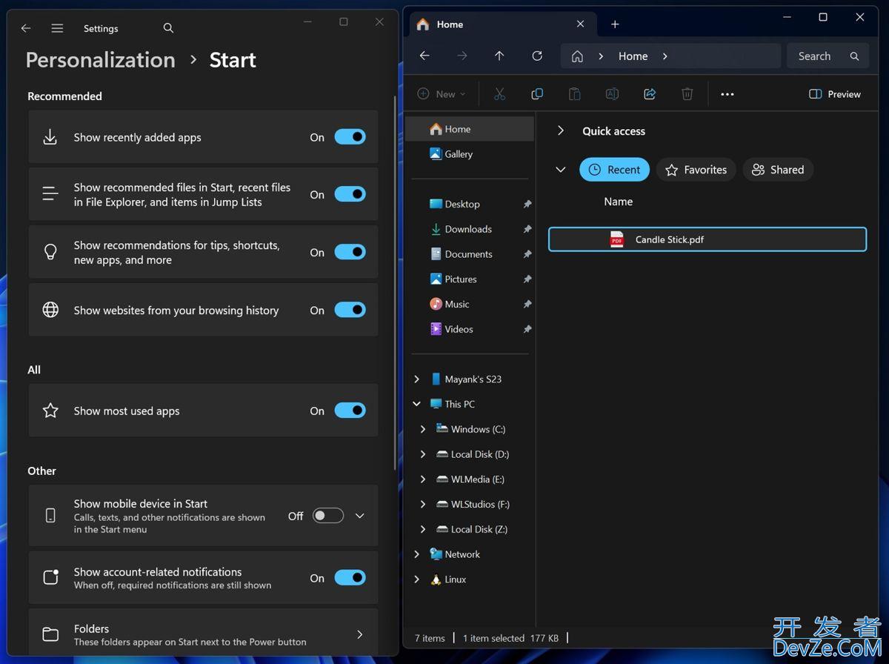Select the Shared filter tab

[778, 170]
